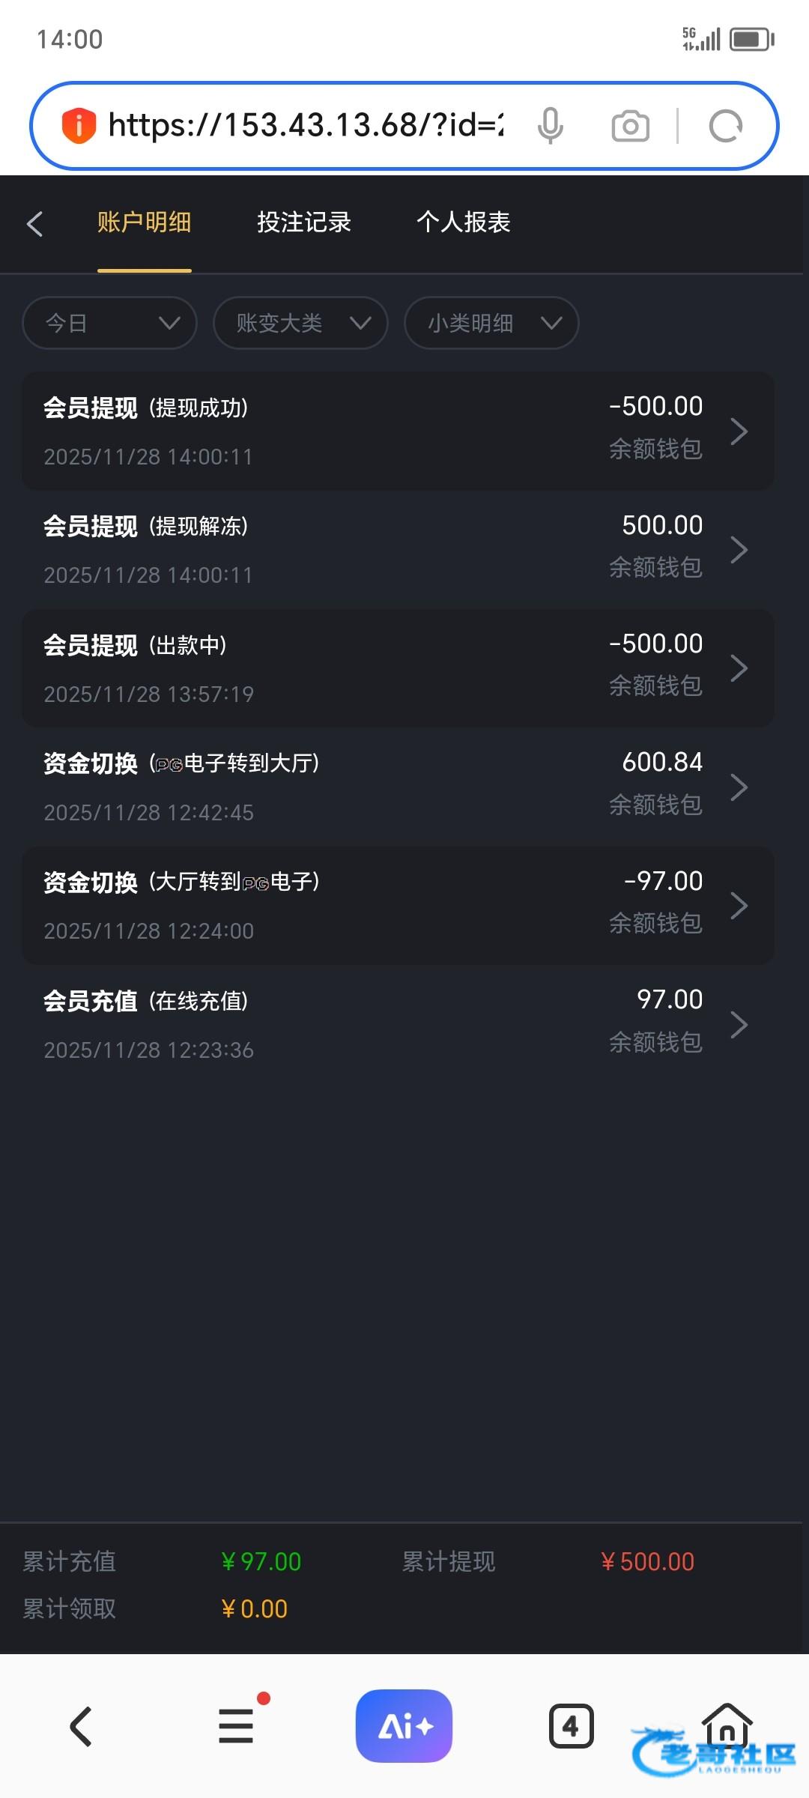
Task: Open the PG电子转到大厅 600.84 transfer entry
Action: pos(397,787)
